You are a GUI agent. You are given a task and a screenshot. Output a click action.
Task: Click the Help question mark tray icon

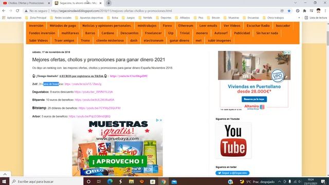coord(230,181)
